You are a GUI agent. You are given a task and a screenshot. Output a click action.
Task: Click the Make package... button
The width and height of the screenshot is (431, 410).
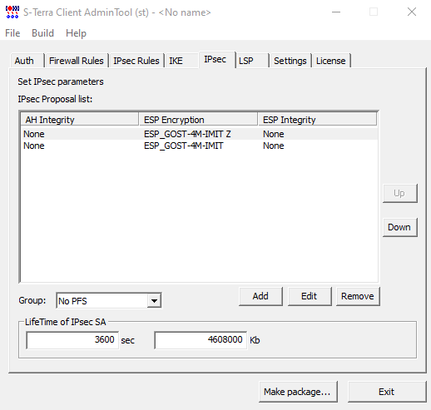click(298, 392)
